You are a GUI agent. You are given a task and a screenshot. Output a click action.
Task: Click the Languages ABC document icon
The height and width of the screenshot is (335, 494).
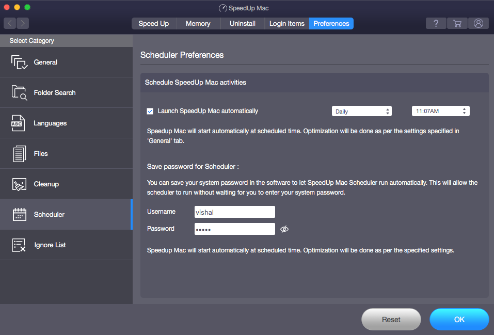point(18,123)
